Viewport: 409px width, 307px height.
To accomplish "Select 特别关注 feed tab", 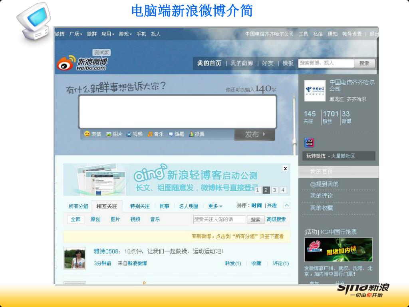I will [140, 206].
